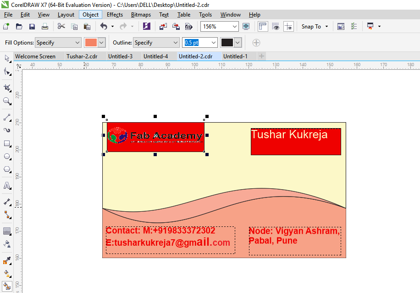Toggle Show rulers button
Image resolution: width=420 pixels, height=293 pixels.
point(263,26)
